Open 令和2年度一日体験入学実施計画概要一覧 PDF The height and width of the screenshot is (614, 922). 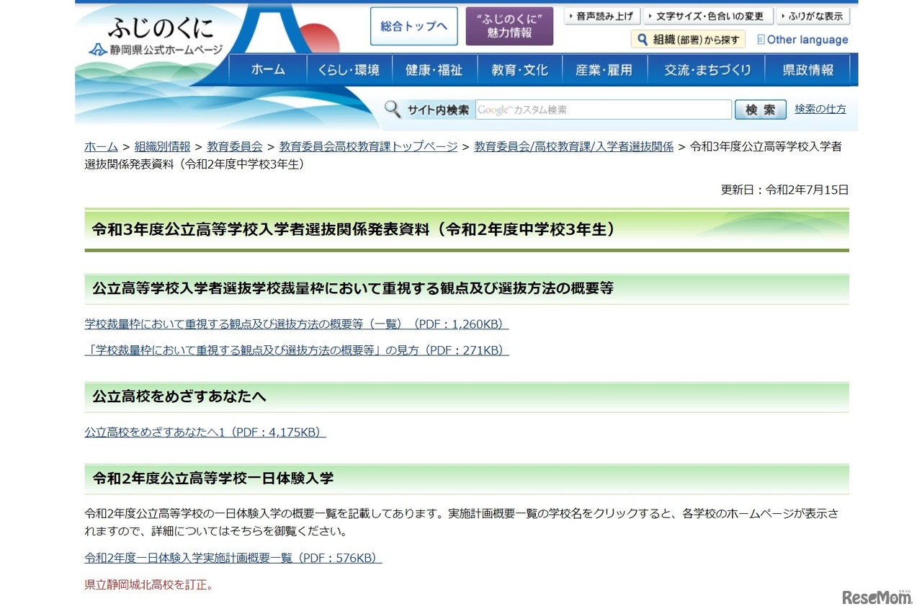pyautogui.click(x=233, y=558)
